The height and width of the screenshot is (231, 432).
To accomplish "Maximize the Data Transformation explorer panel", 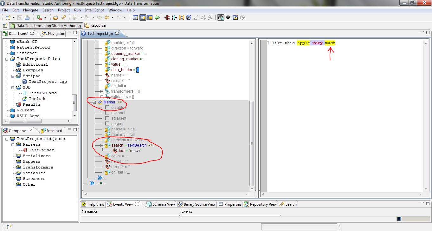I will [x=75, y=33].
